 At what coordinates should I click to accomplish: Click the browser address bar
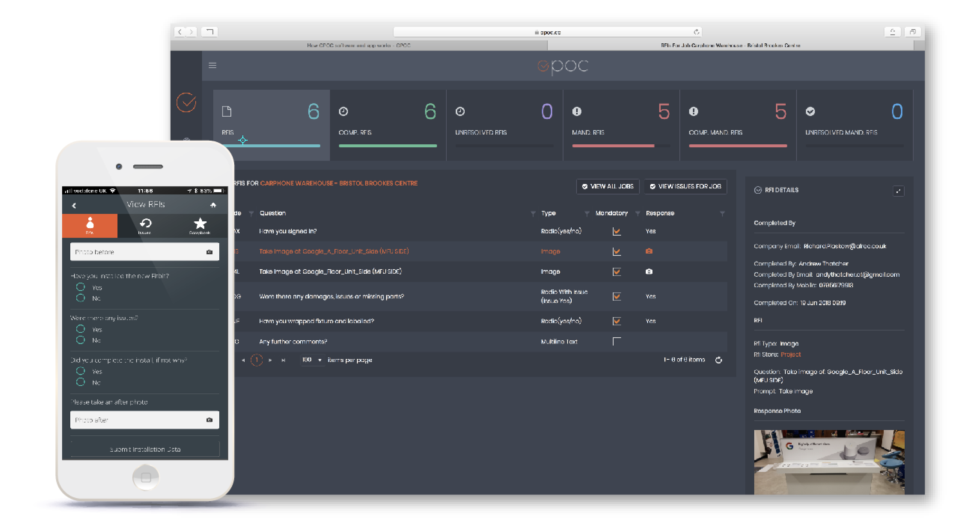pyautogui.click(x=547, y=32)
